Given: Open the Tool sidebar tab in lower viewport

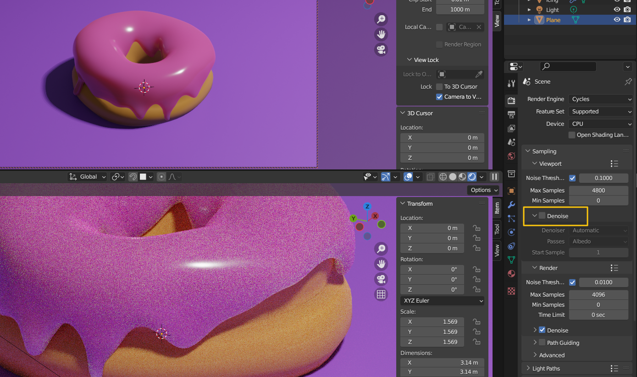Looking at the screenshot, I should (497, 229).
